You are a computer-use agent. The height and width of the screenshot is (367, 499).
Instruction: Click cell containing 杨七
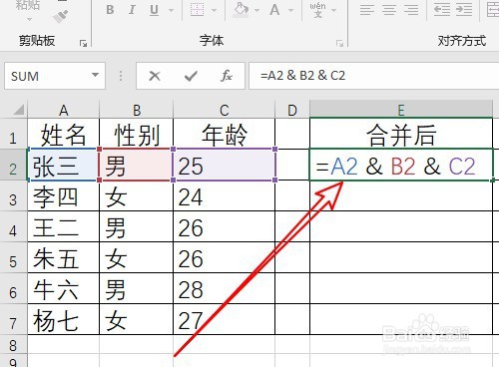pyautogui.click(x=64, y=319)
